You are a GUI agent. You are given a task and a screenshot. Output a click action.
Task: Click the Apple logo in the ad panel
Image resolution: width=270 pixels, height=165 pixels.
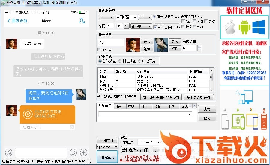tap(230, 27)
